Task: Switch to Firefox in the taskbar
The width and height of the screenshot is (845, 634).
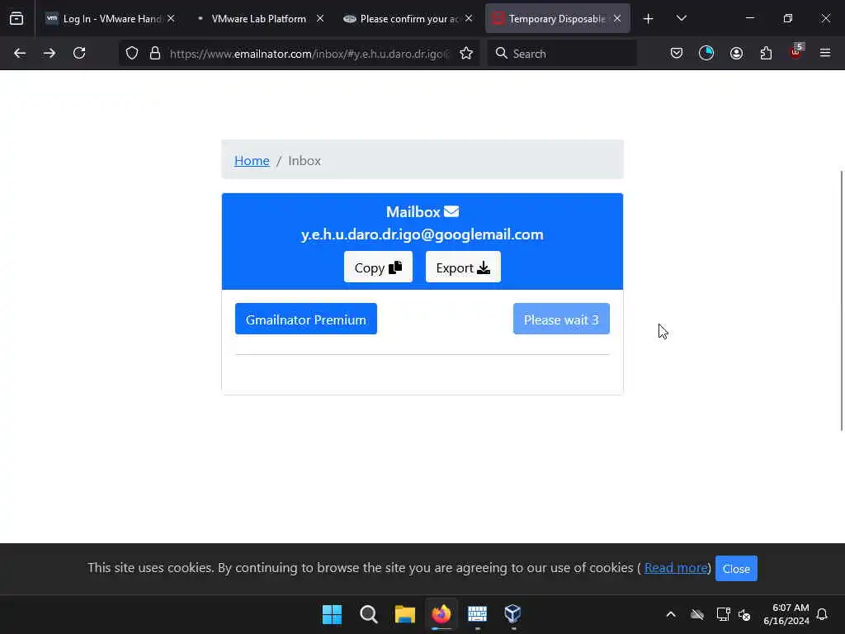Action: (441, 614)
